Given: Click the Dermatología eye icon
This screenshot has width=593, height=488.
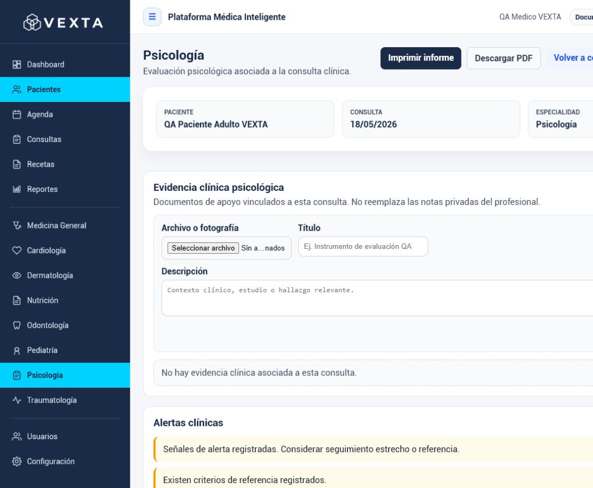Looking at the screenshot, I should click(16, 275).
